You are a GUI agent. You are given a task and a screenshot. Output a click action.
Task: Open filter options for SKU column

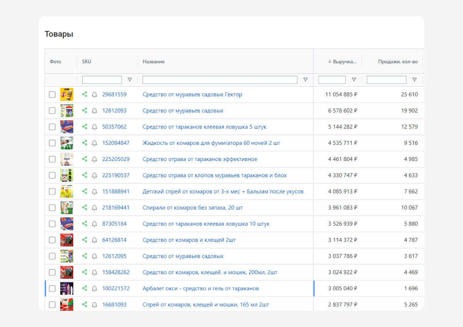click(130, 80)
